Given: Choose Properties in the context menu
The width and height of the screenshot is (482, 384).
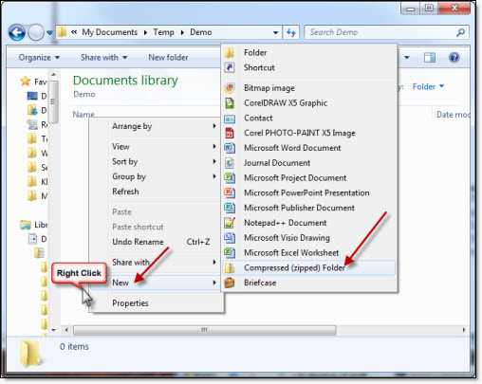Looking at the screenshot, I should tap(130, 303).
